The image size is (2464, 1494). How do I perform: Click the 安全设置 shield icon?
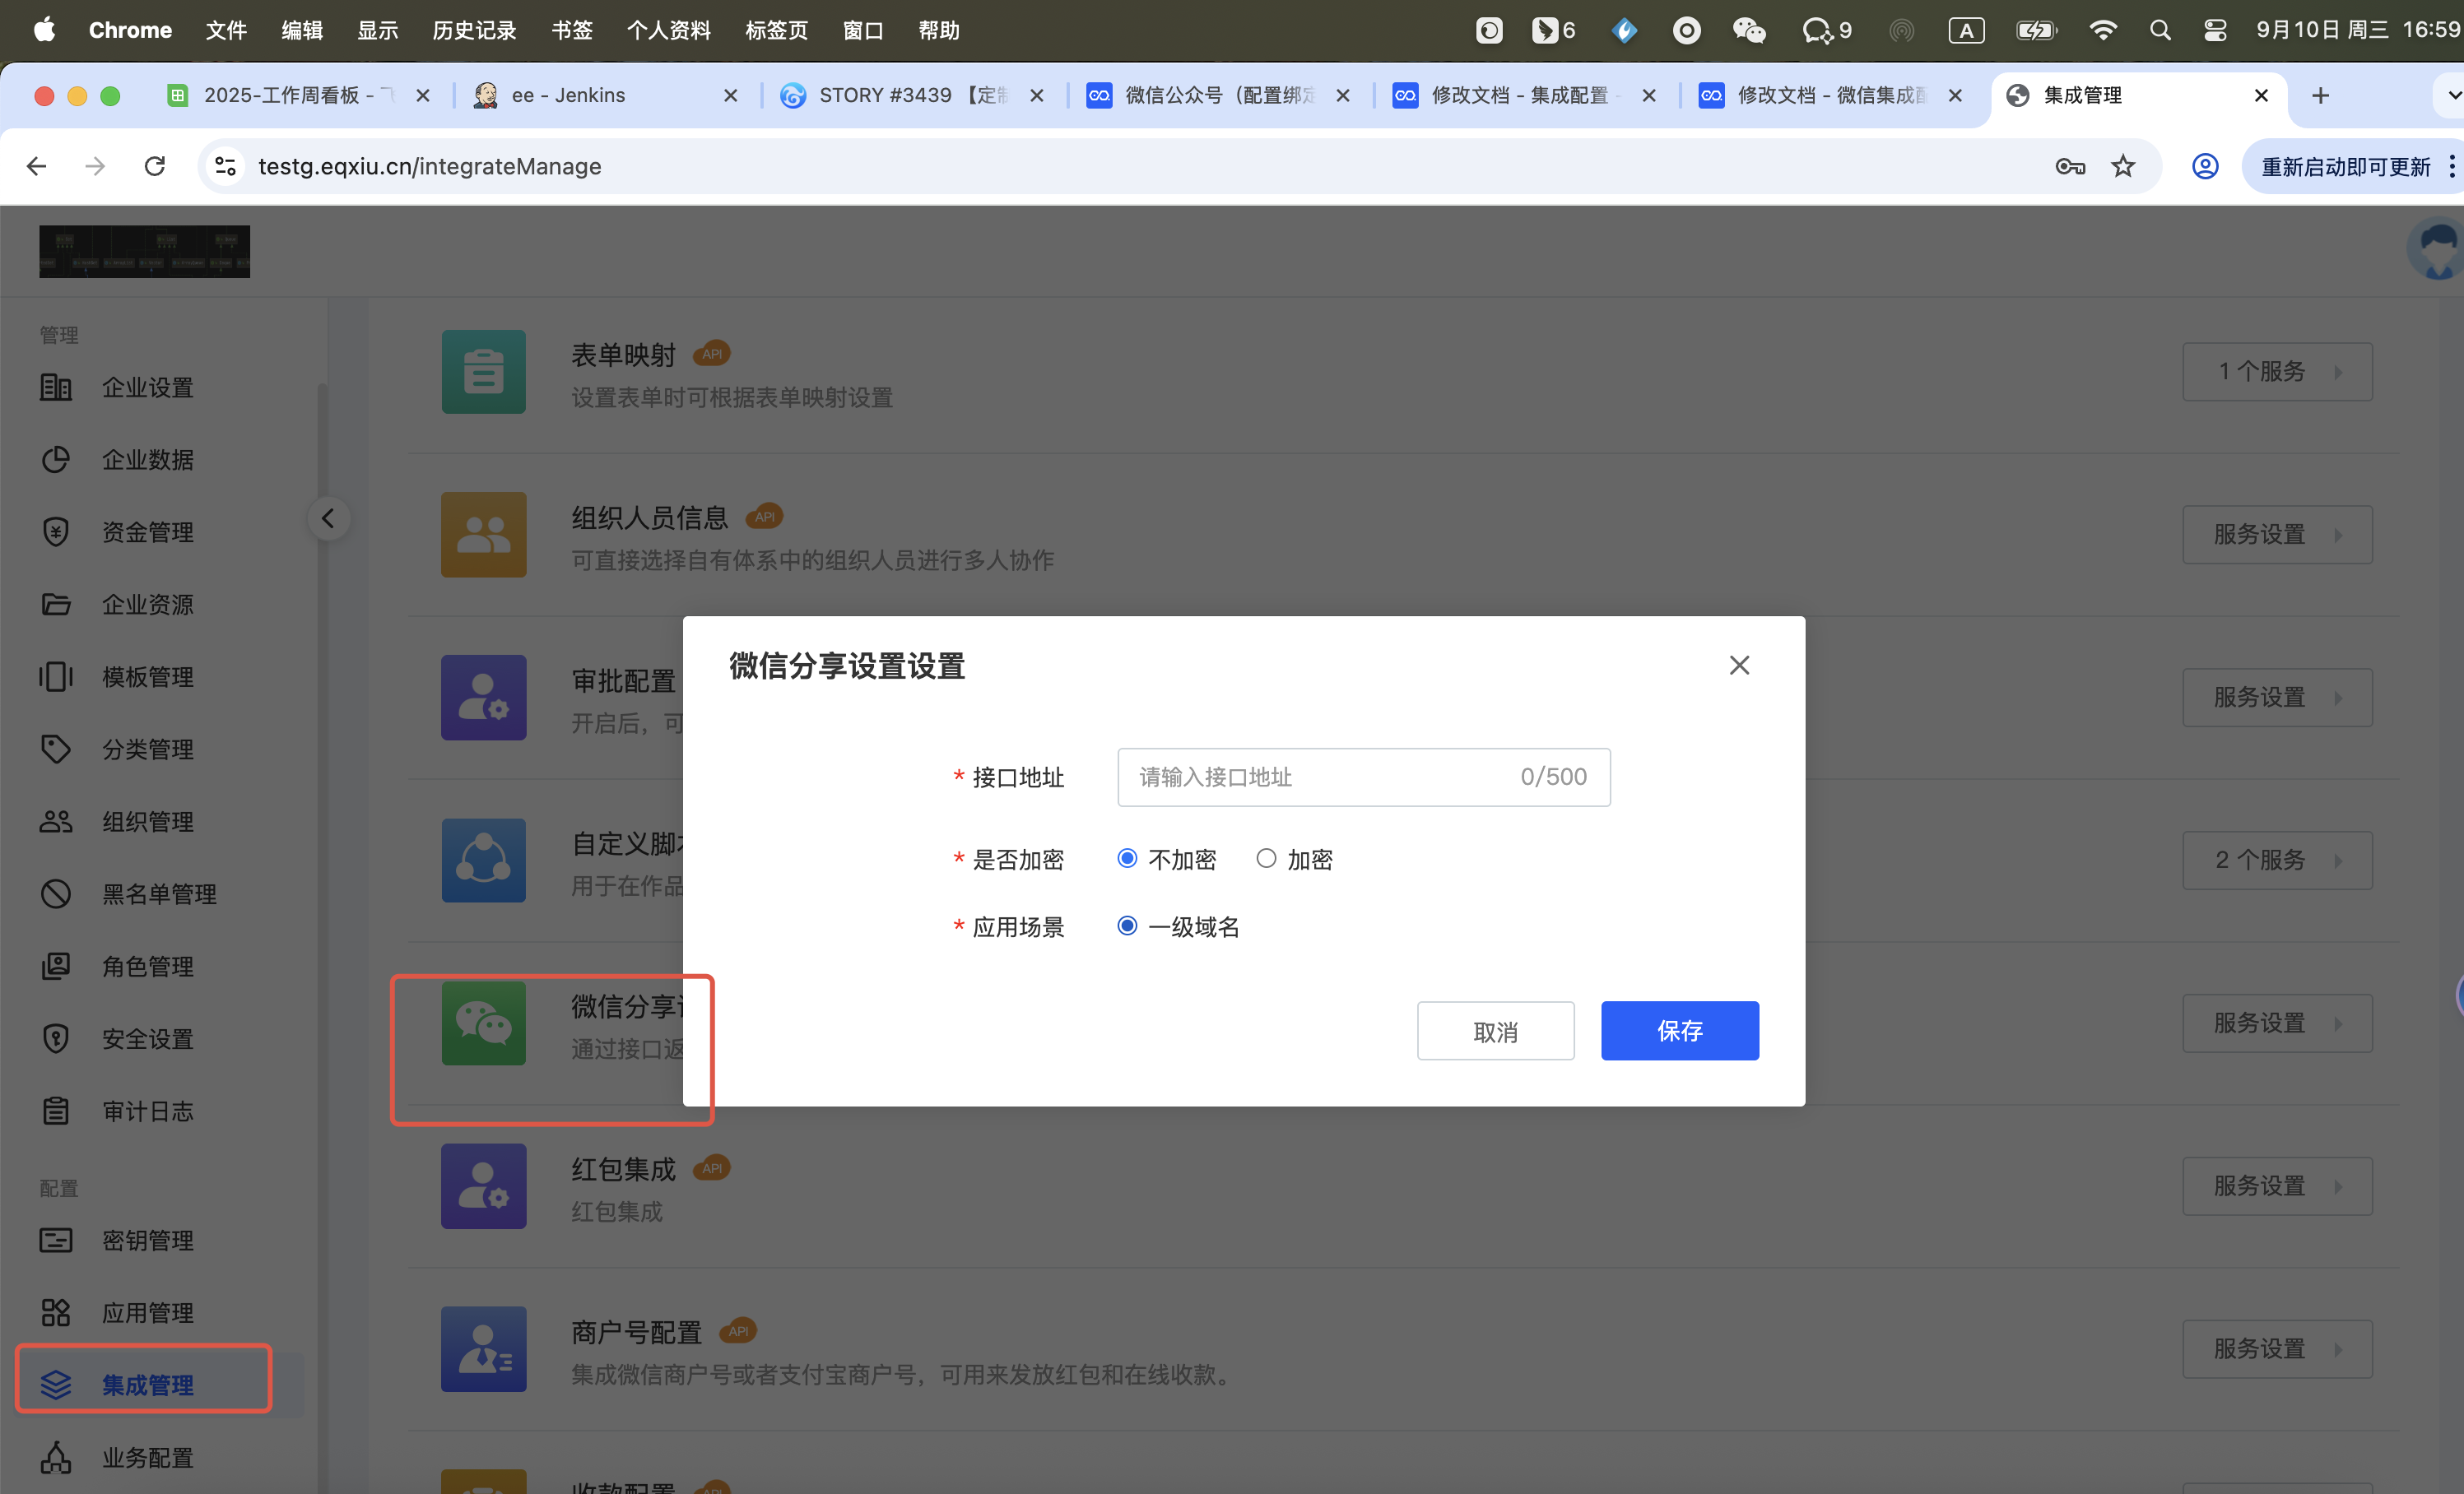click(x=56, y=1038)
